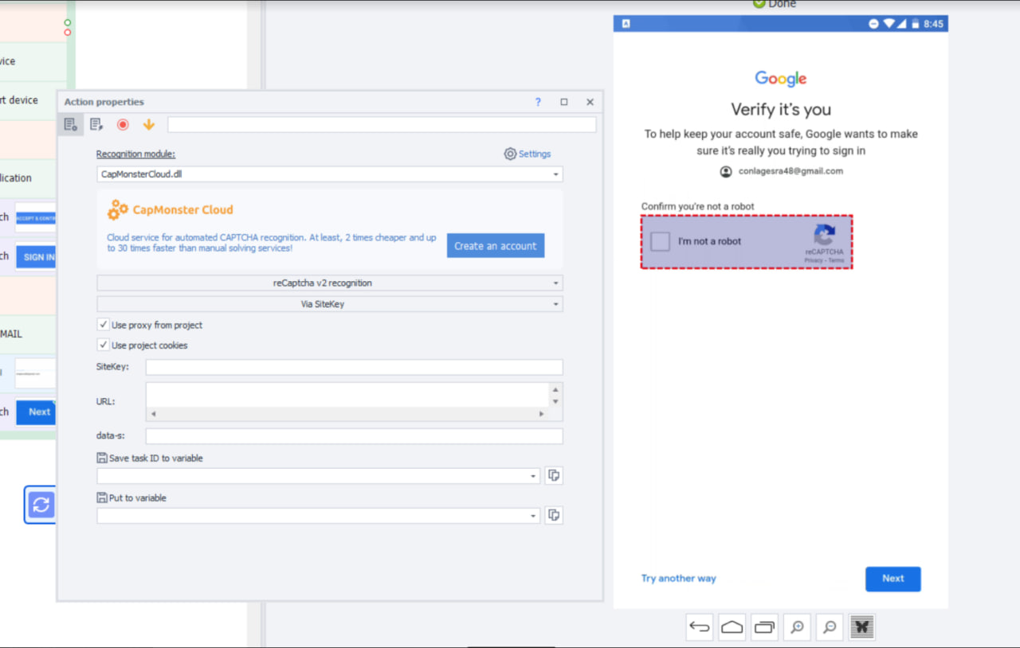
Task: Click the email text thumbnail in left panel
Action: 36,373
